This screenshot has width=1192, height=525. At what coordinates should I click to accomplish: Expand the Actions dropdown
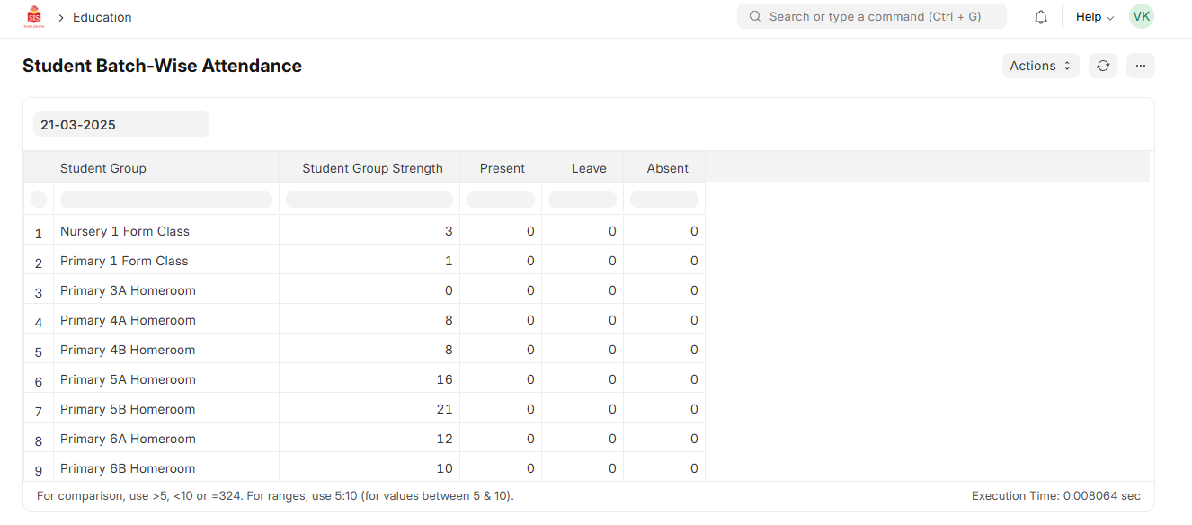pyautogui.click(x=1040, y=66)
